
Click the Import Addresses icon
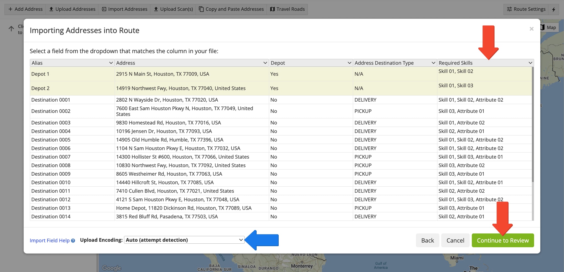tap(104, 9)
